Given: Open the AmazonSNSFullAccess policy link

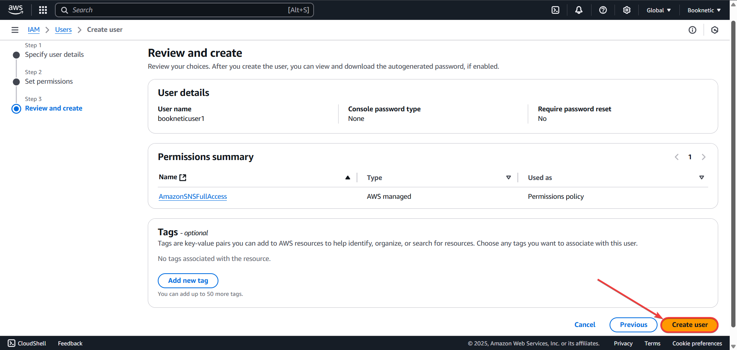Looking at the screenshot, I should [x=193, y=196].
